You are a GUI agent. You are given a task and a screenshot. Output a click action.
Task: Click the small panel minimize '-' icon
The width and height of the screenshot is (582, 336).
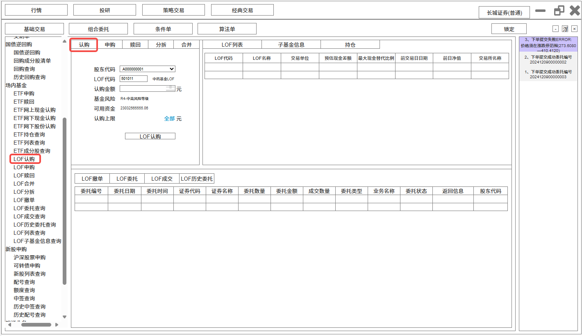tap(555, 29)
